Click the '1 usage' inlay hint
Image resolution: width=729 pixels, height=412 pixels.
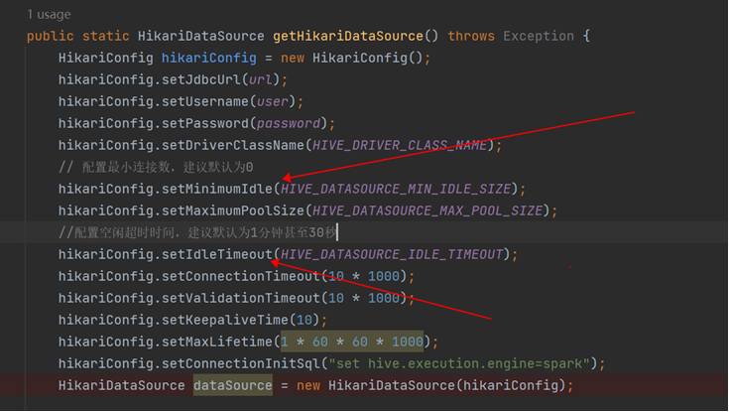coord(49,15)
